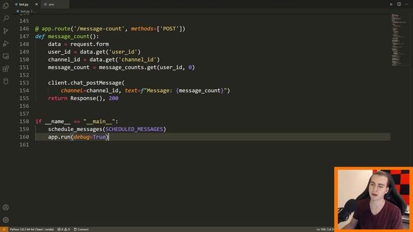Select the Python interpreter in the status bar
Viewport: 413px width, 232px height.
[x=32, y=229]
